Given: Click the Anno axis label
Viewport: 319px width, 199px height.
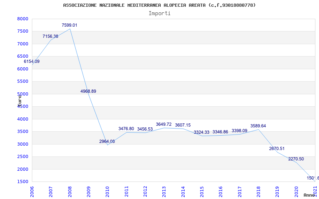Looking at the screenshot, I should pyautogui.click(x=310, y=195).
